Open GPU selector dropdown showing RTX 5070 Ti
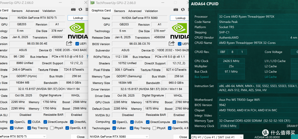This screenshot has width=298, height=139. (x=23, y=137)
